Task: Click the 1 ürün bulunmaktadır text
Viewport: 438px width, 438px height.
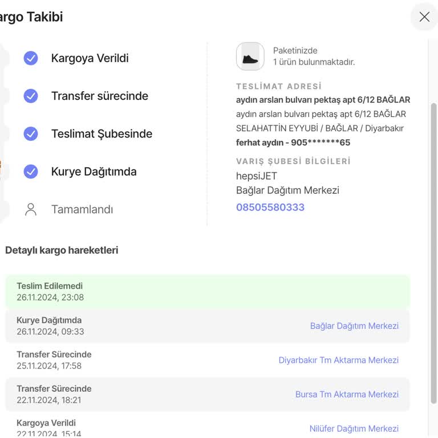Action: (314, 62)
